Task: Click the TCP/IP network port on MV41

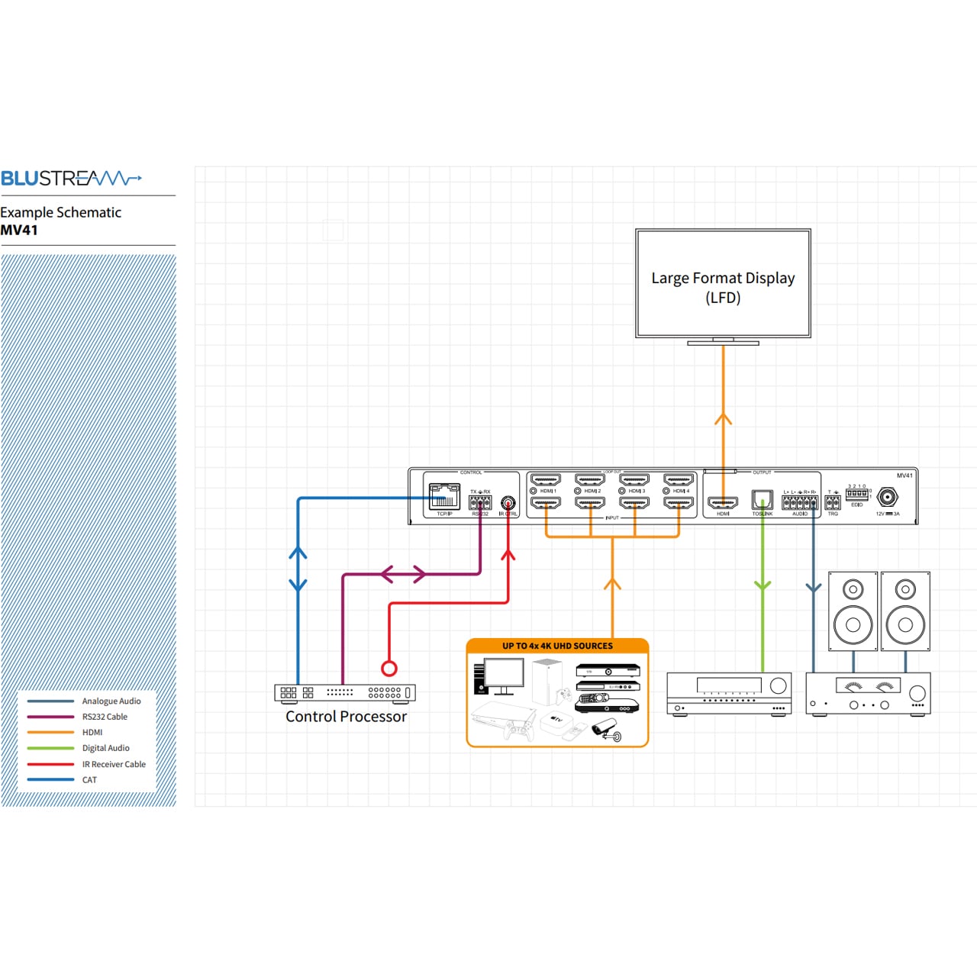Action: point(444,497)
